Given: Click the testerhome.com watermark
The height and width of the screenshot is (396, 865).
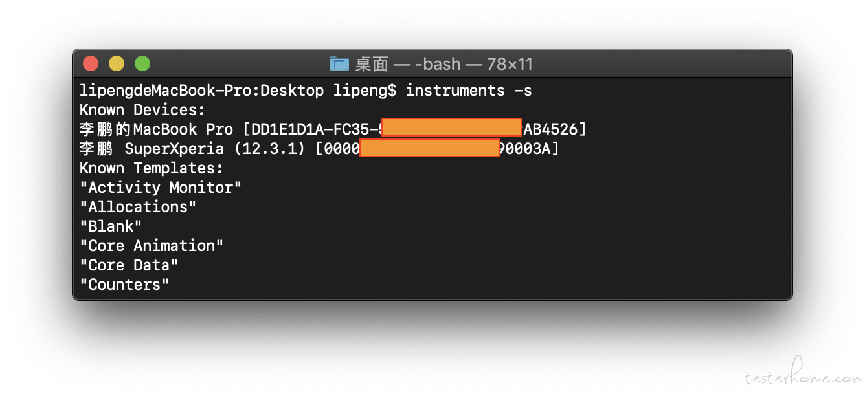Looking at the screenshot, I should point(803,374).
